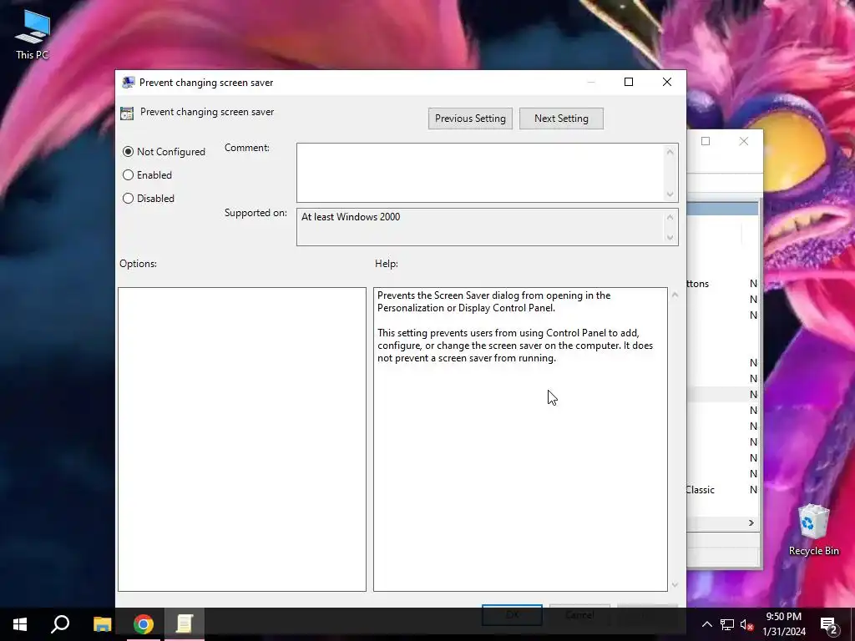Maximize the Prevent changing screen saver dialog
855x641 pixels.
coord(629,82)
